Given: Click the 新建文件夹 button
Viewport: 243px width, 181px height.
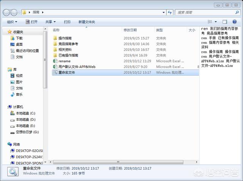Looking at the screenshot, I should 87,22.
